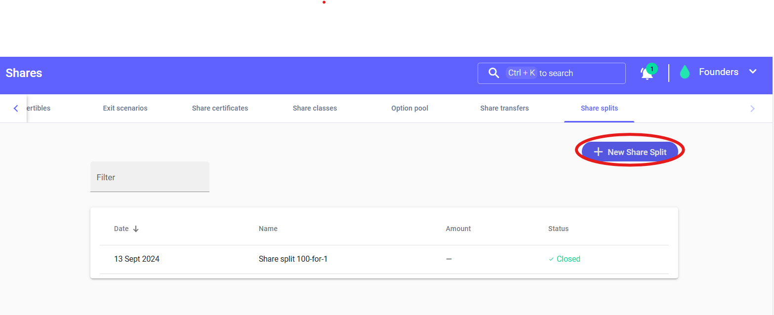This screenshot has width=774, height=315.
Task: Go to the Option pool tab
Action: (409, 108)
